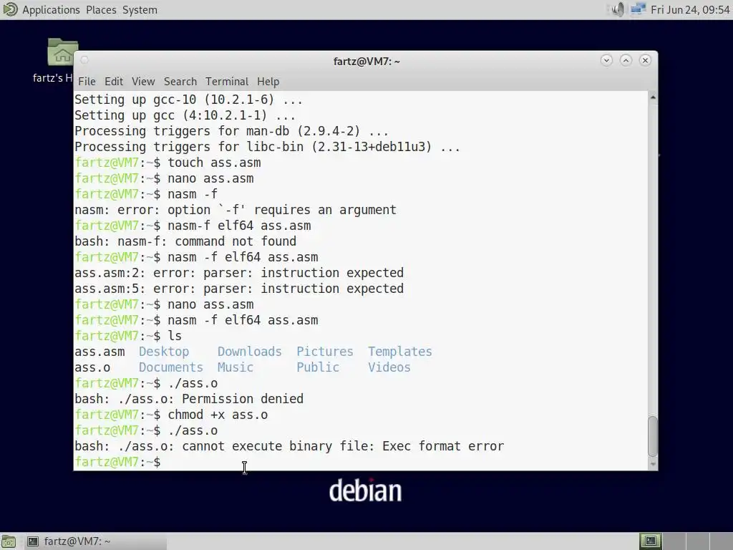Click 'ass.asm:2: error' parser line

tap(239, 273)
